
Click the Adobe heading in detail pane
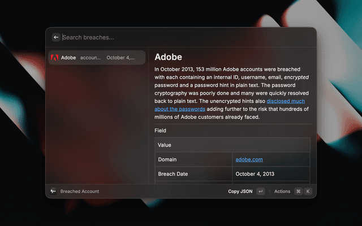click(x=168, y=57)
